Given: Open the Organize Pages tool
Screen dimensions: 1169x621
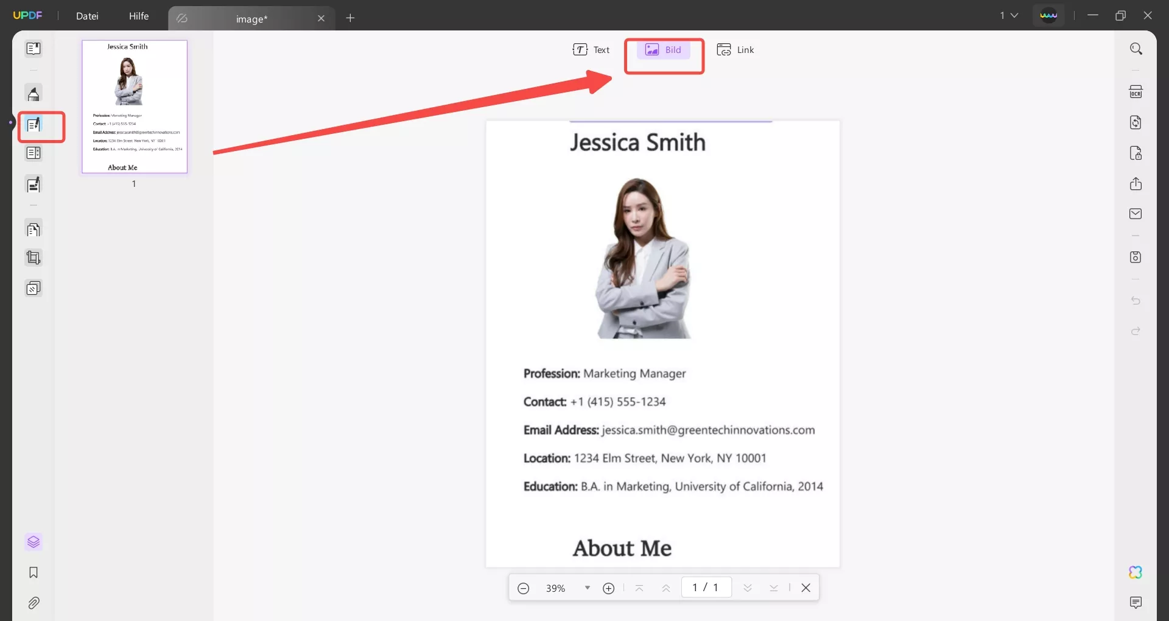Looking at the screenshot, I should point(33,230).
